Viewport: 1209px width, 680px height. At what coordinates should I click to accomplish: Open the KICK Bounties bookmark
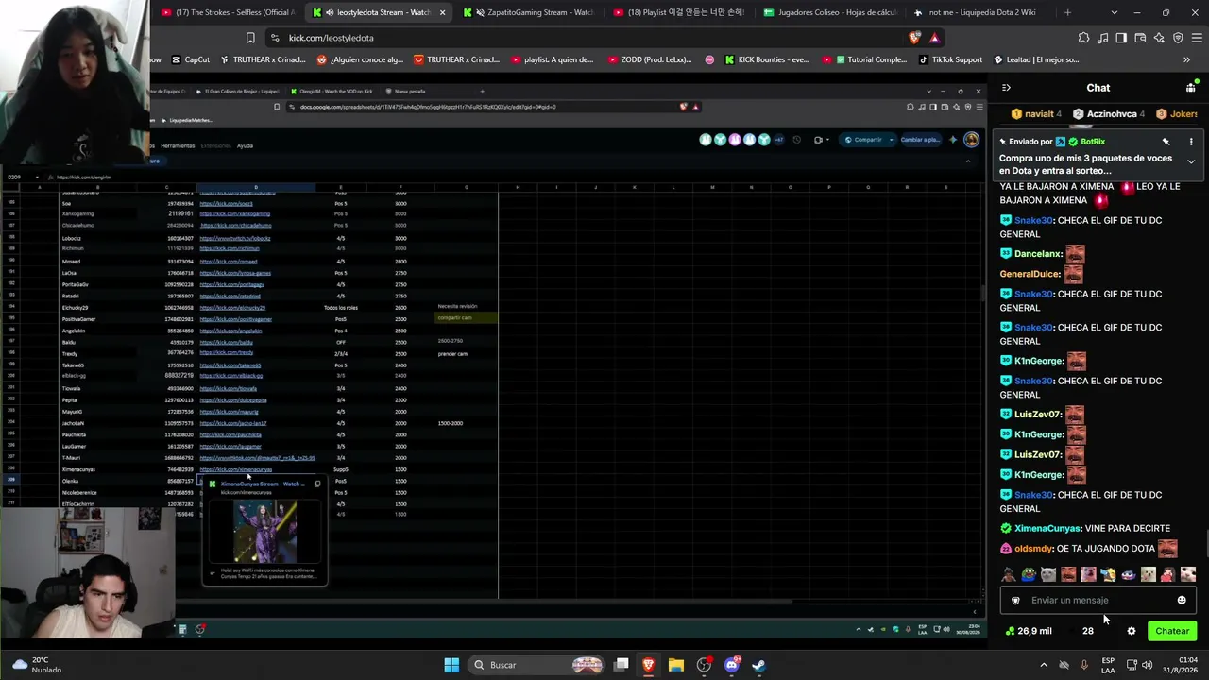coord(766,59)
